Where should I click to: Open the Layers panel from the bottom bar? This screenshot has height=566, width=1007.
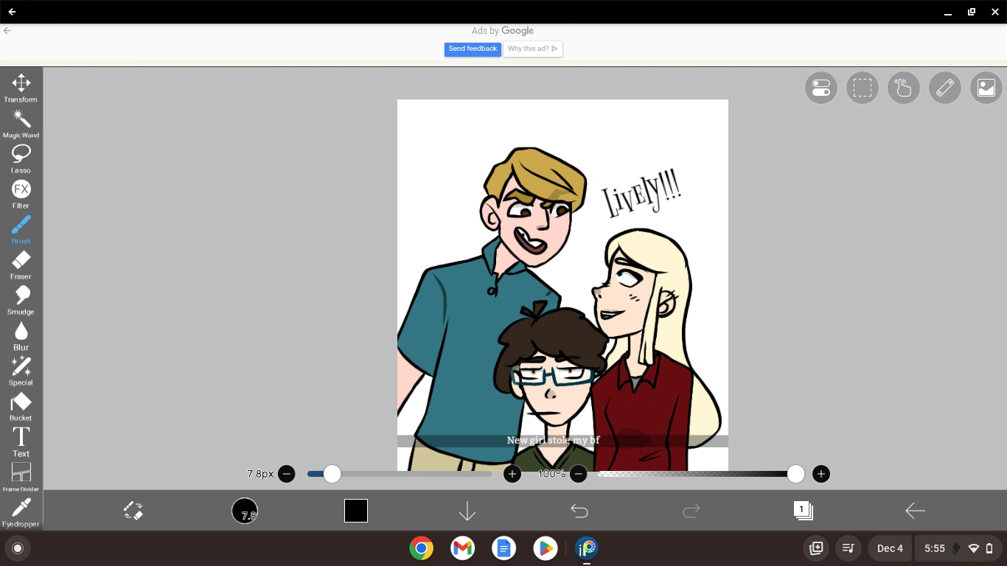[x=803, y=510]
